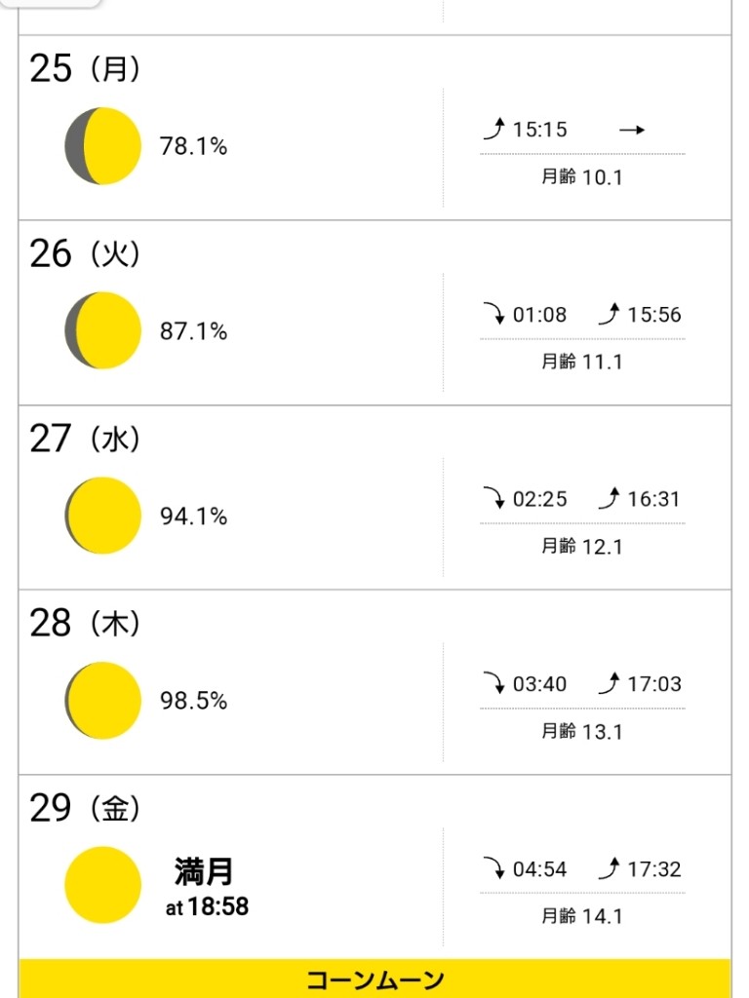
Task: Click the yellow コーンムーン banner
Action: (x=374, y=979)
